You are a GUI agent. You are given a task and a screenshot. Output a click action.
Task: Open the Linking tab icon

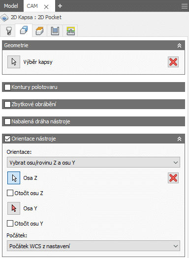coord(70,31)
